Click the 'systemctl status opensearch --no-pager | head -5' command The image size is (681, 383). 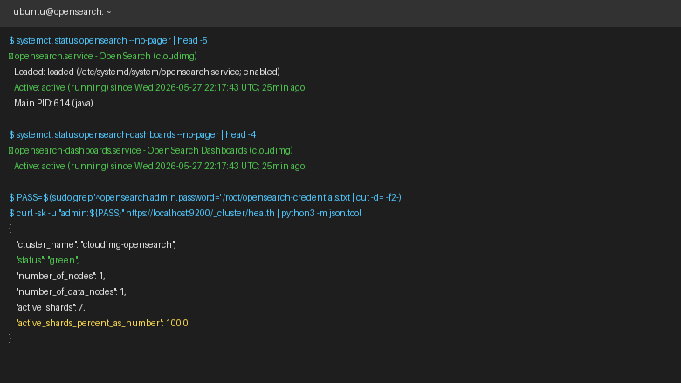(108, 40)
